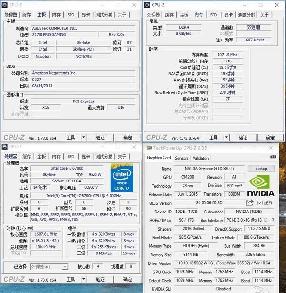Click the Intel Core i7 inside logo
Screen dimensions: 286x293
pos(122,178)
